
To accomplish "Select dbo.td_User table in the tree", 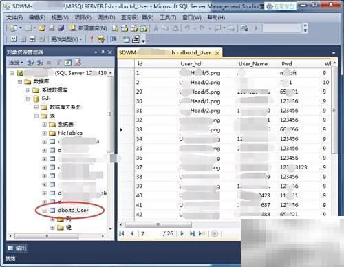I will [73, 210].
